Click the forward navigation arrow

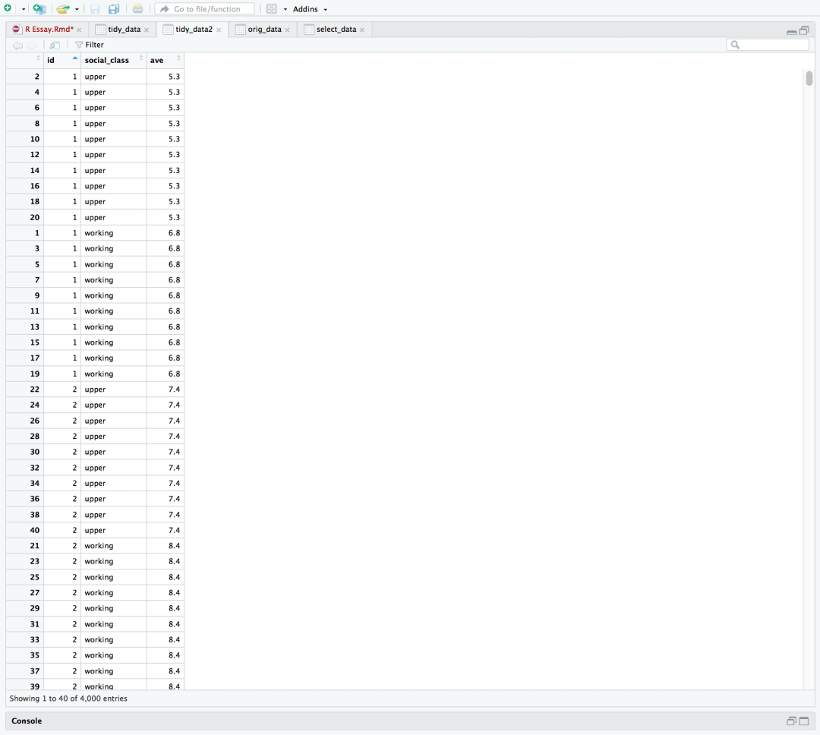tap(32, 46)
